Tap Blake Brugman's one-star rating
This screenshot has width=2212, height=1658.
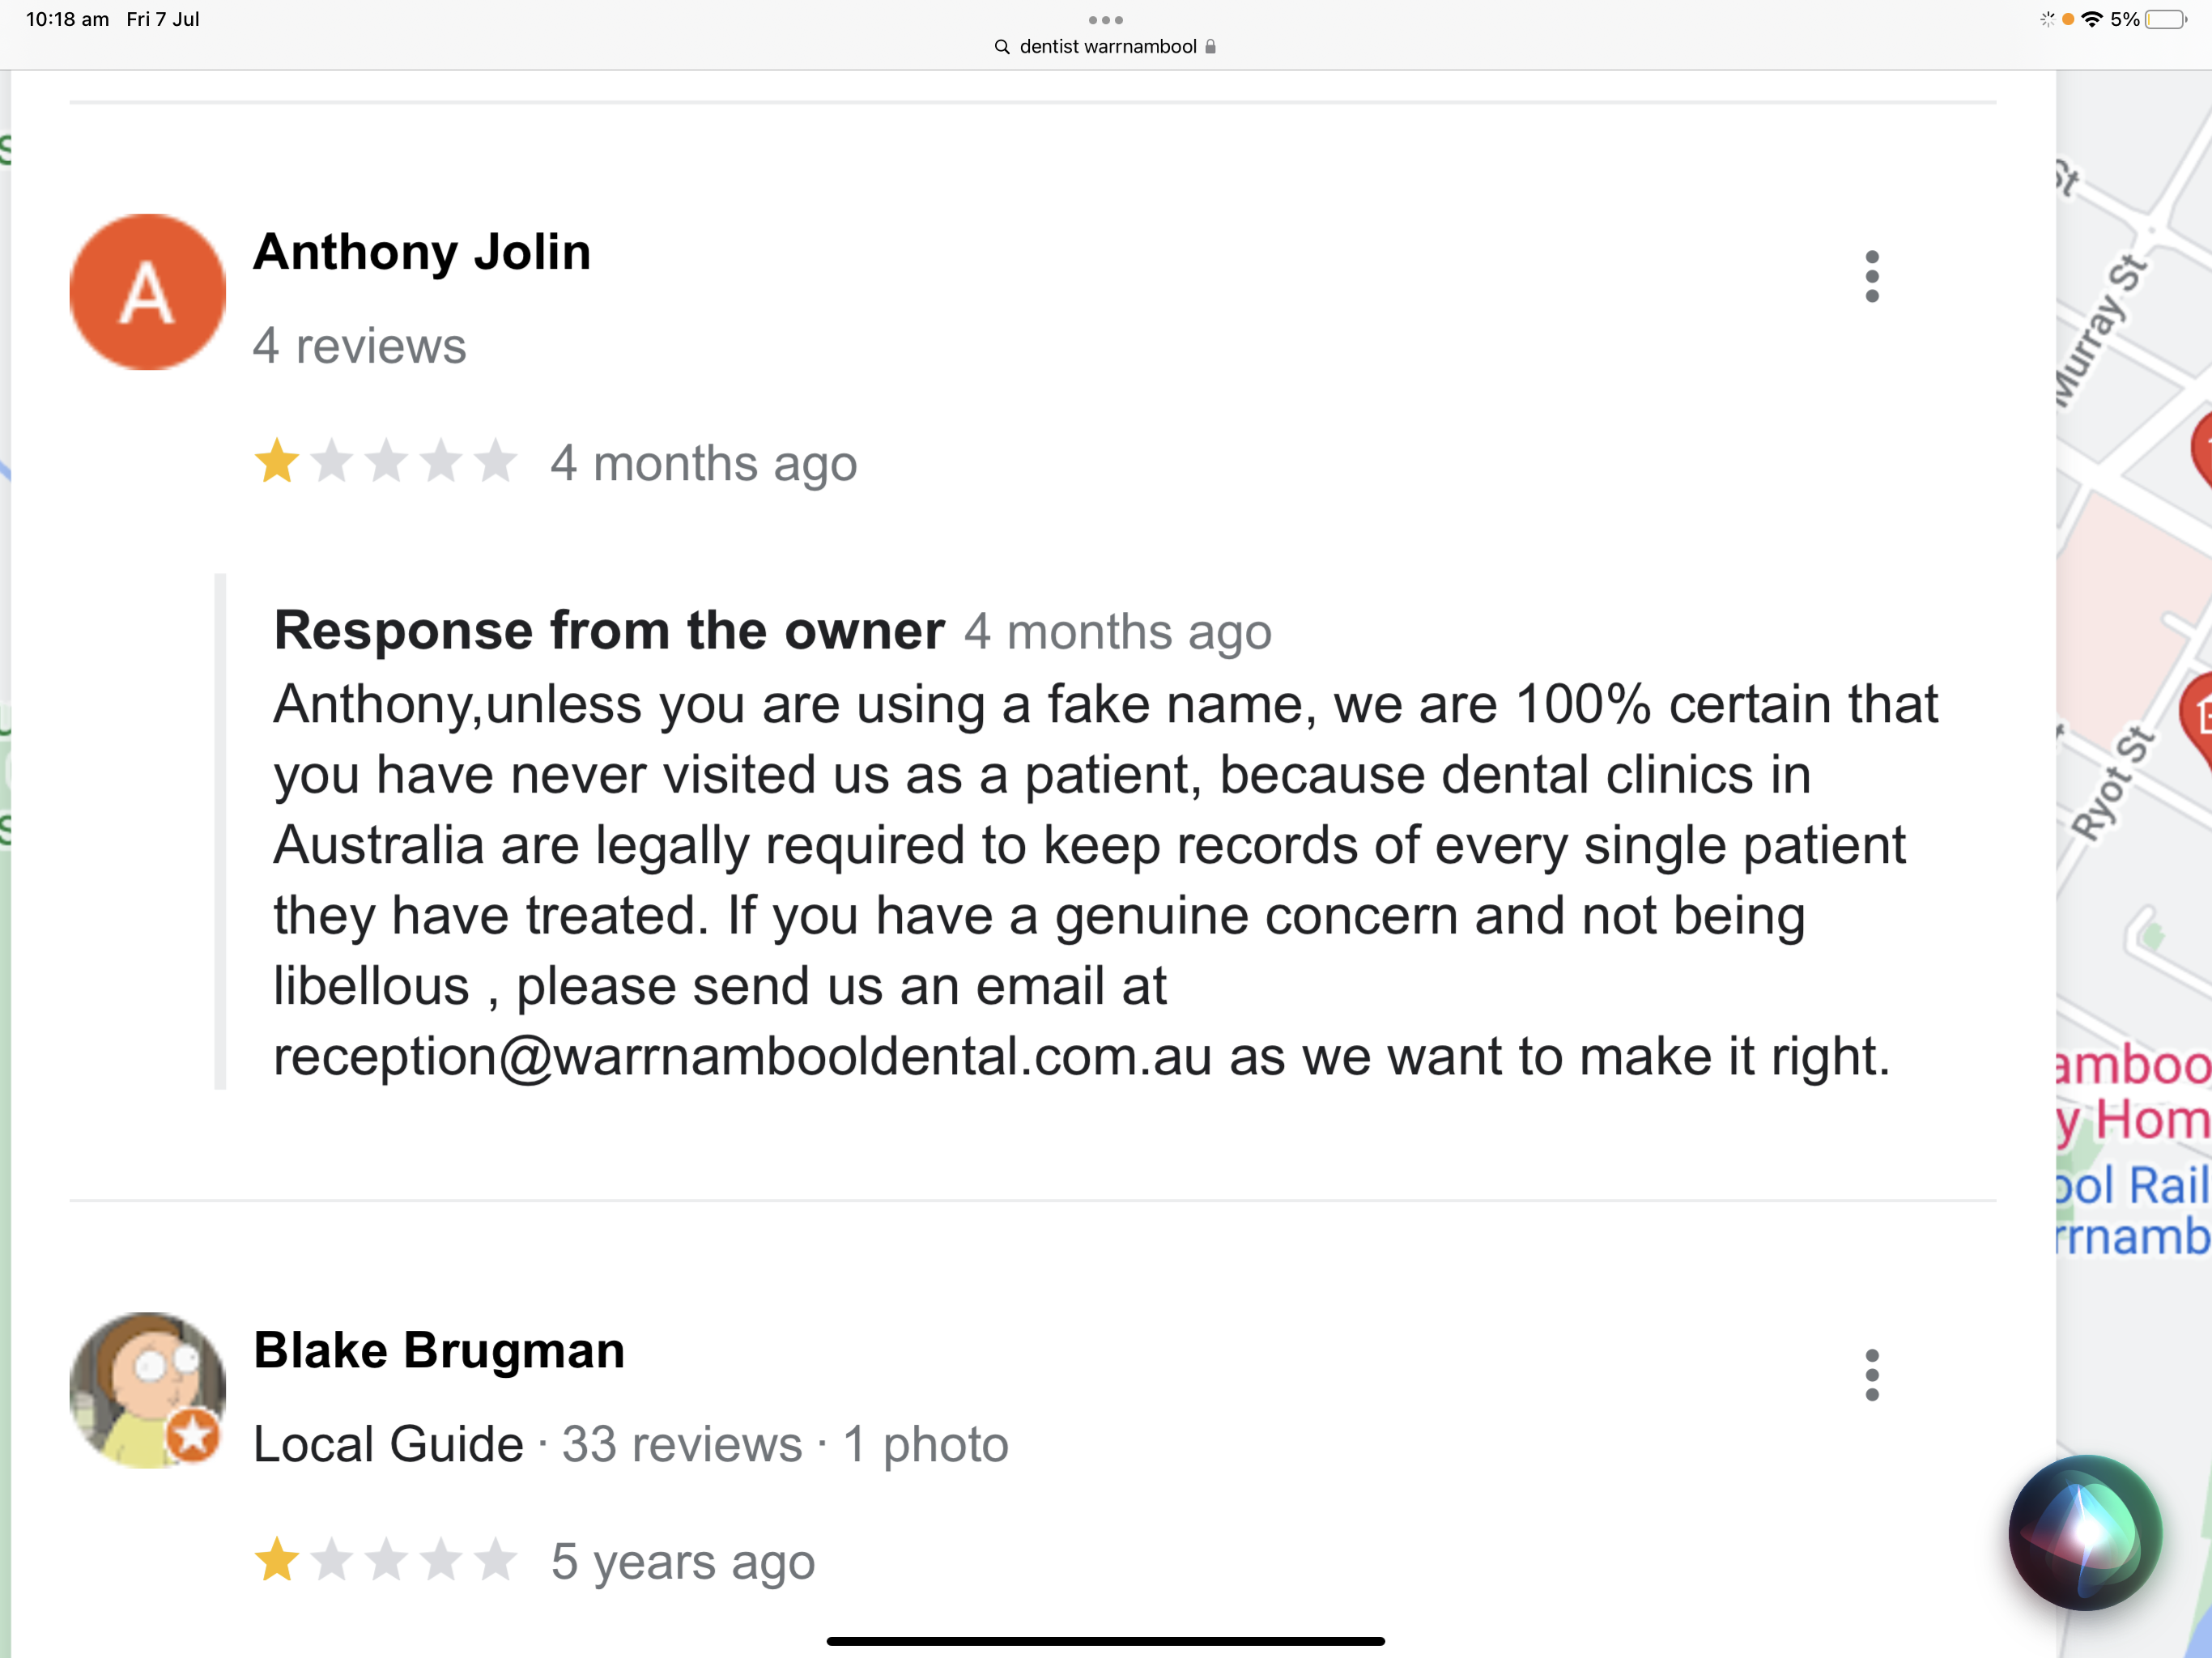(385, 1560)
